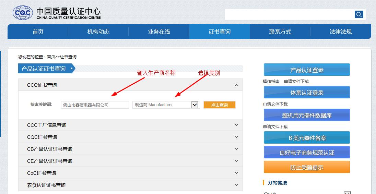Expand the CQC证书查询 section
This screenshot has height=194, width=376.
[130, 137]
